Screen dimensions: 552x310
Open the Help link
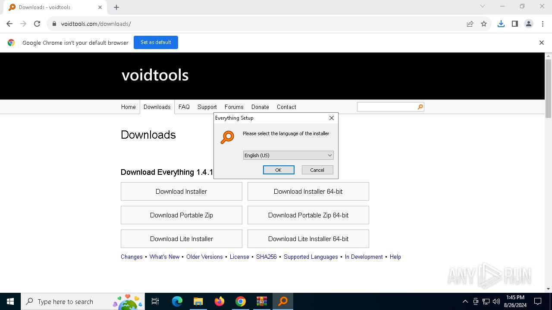click(x=395, y=257)
